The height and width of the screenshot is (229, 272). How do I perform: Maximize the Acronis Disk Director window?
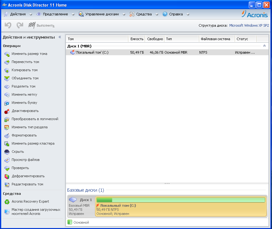(259, 5)
